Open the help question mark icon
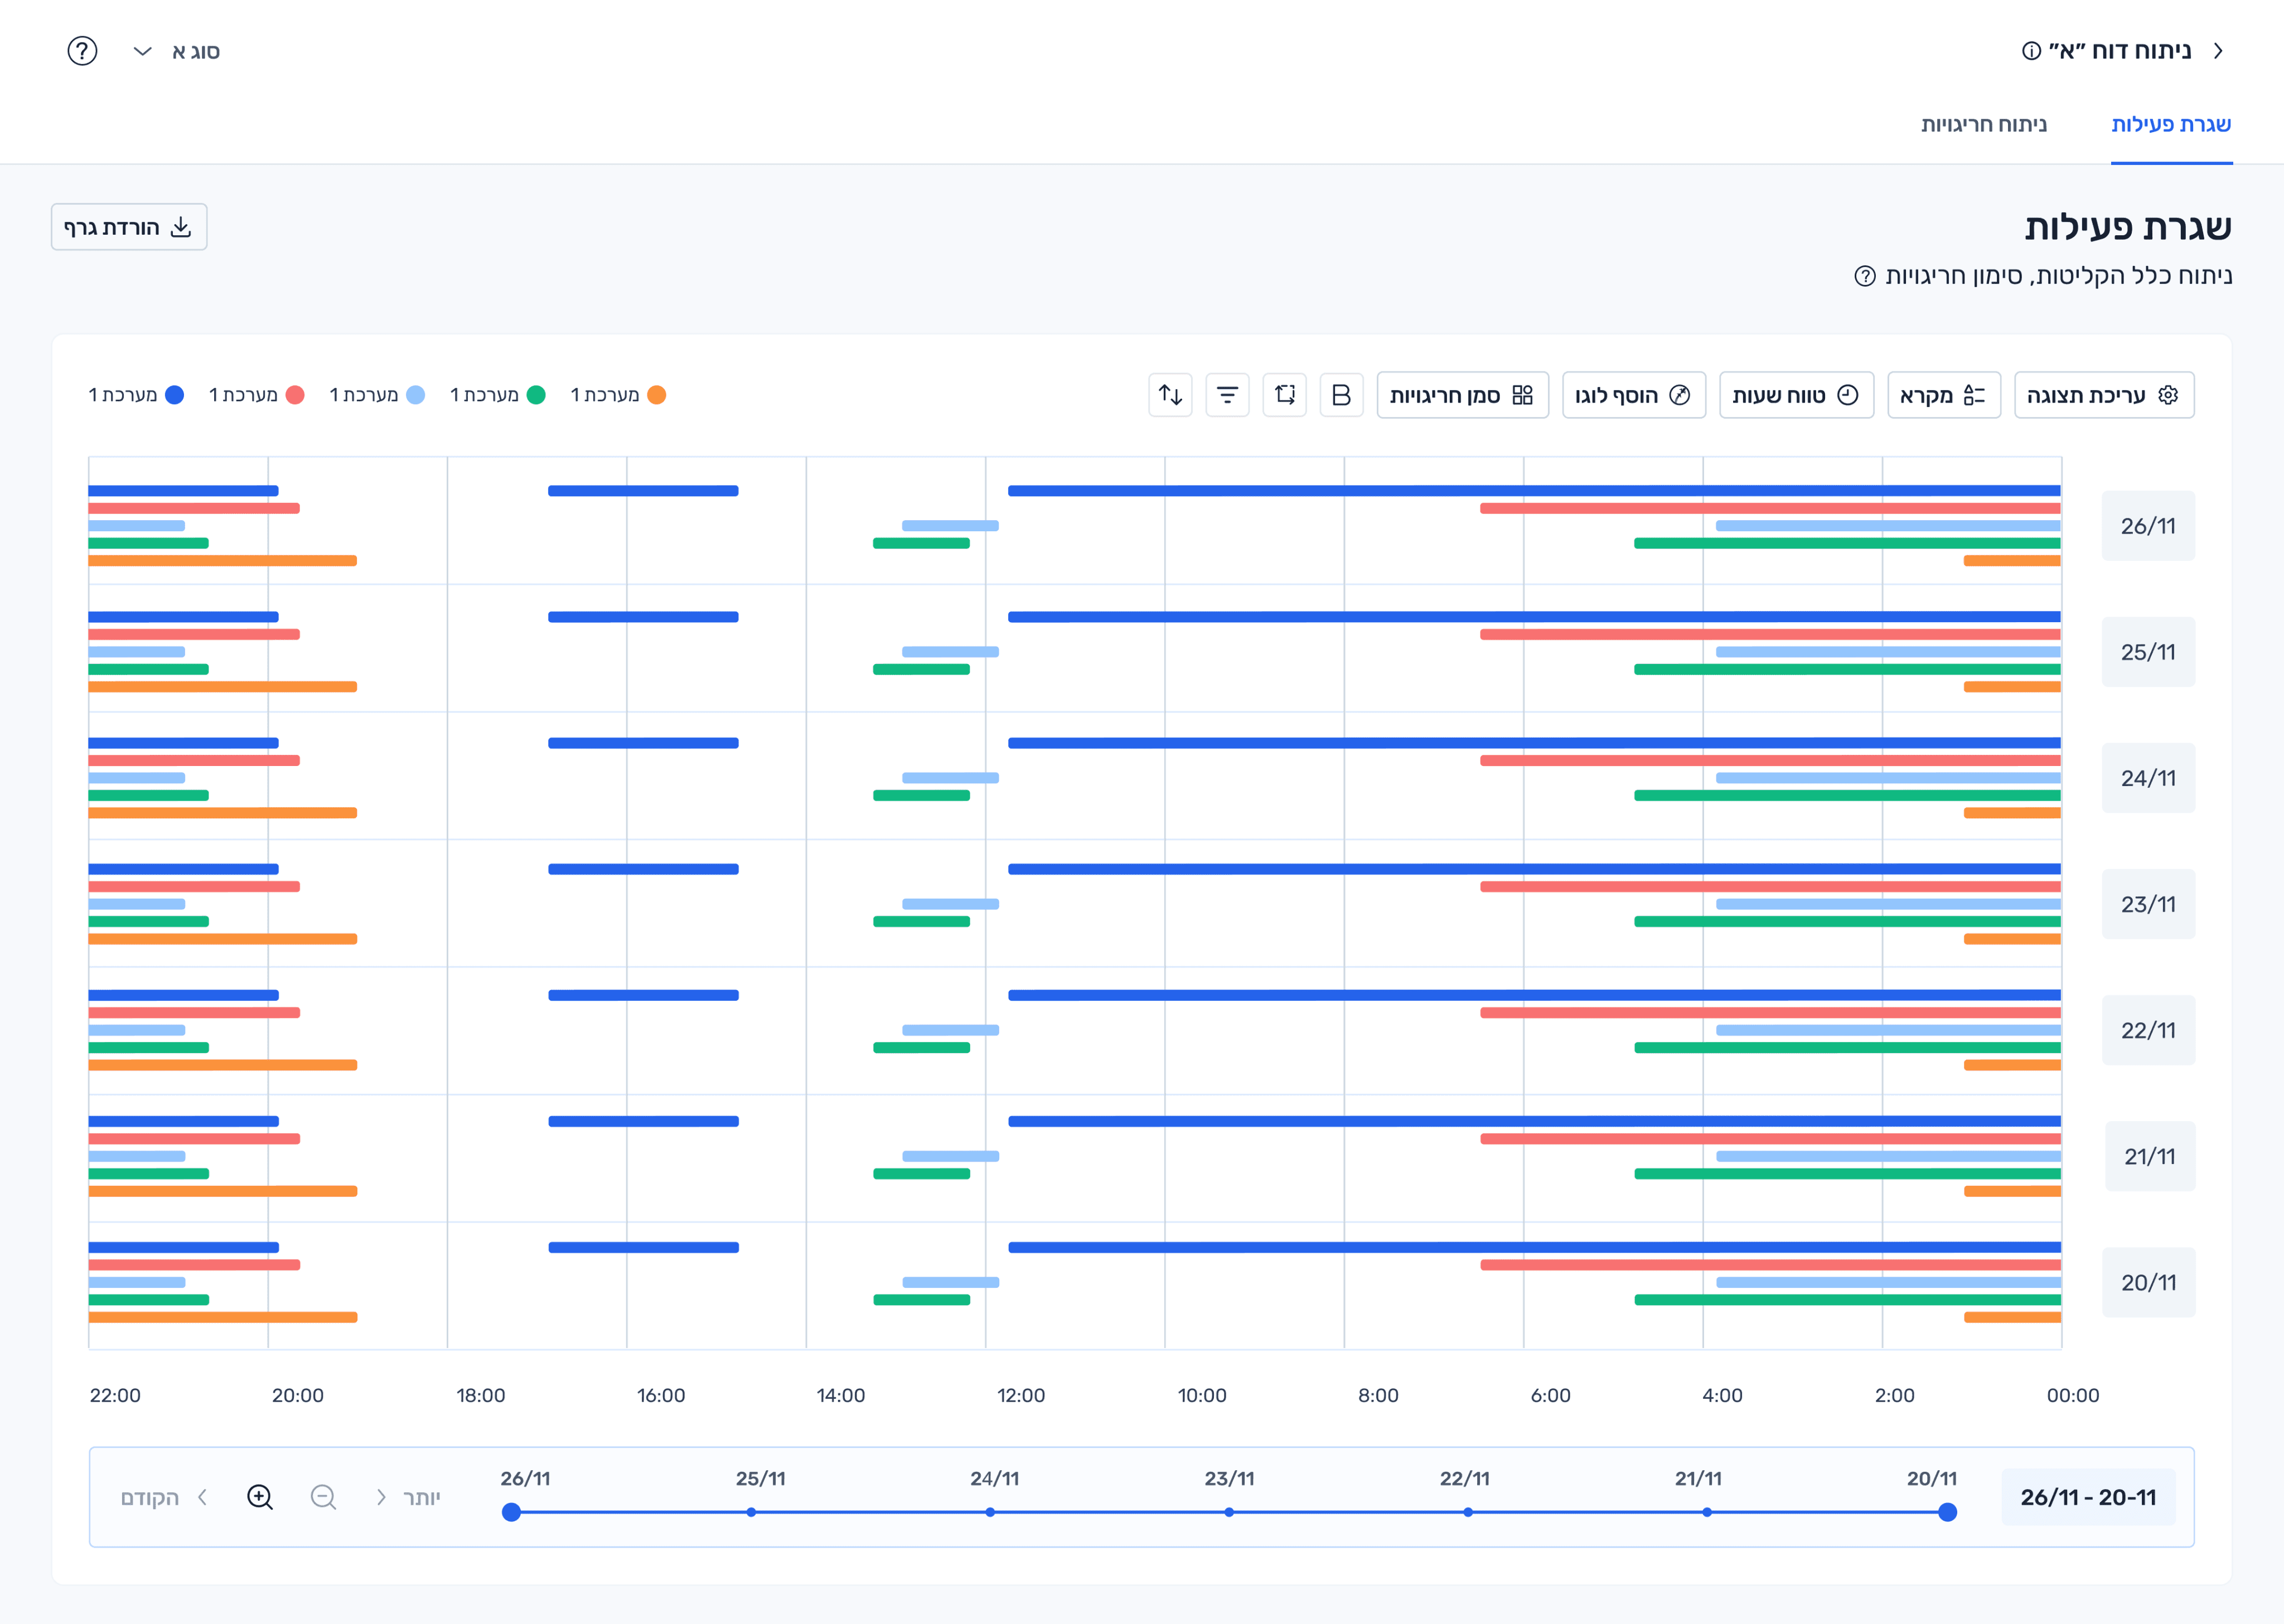The width and height of the screenshot is (2284, 1624). pos(82,51)
